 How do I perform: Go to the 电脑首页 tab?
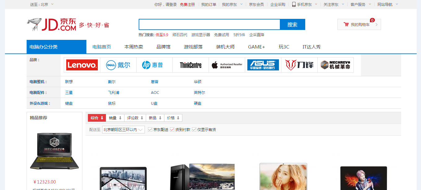tap(102, 47)
